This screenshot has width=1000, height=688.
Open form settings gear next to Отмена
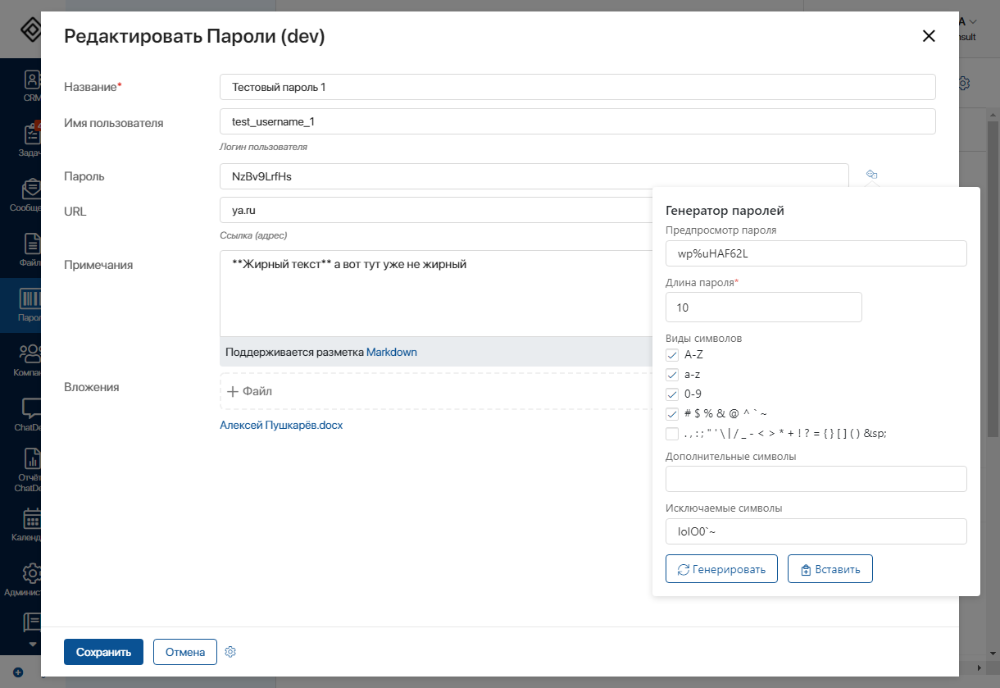(x=230, y=652)
